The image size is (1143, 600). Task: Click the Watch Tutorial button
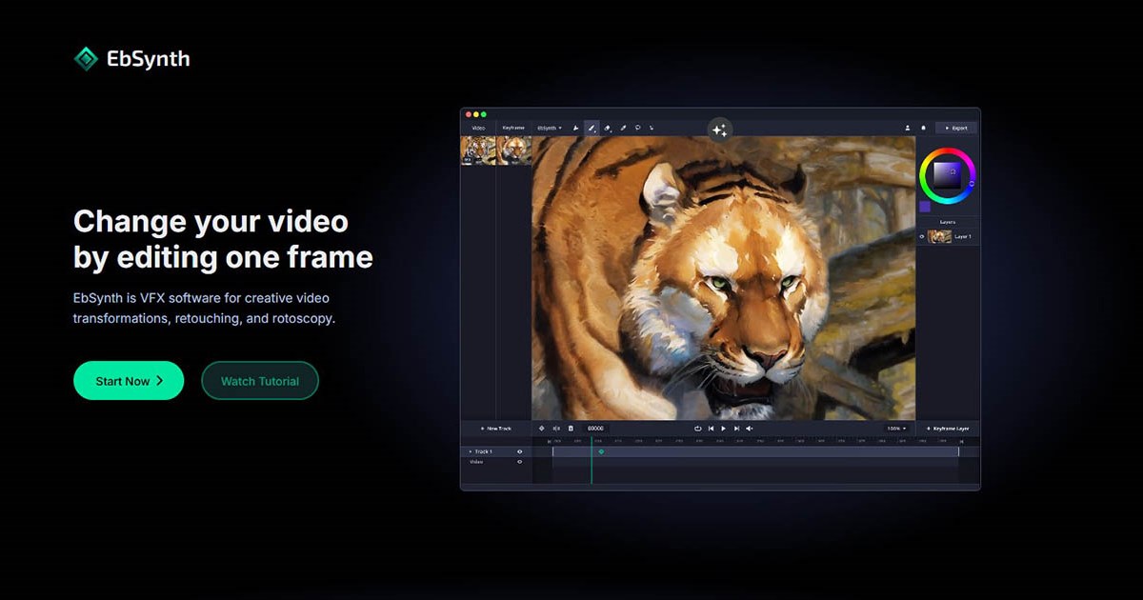click(260, 381)
